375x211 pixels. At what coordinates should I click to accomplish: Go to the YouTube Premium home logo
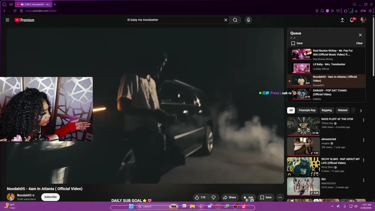[24, 20]
